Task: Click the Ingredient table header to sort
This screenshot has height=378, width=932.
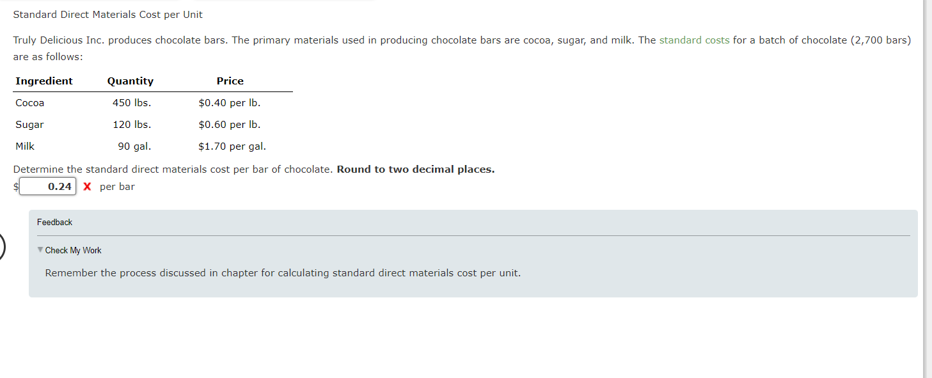Action: pyautogui.click(x=43, y=81)
